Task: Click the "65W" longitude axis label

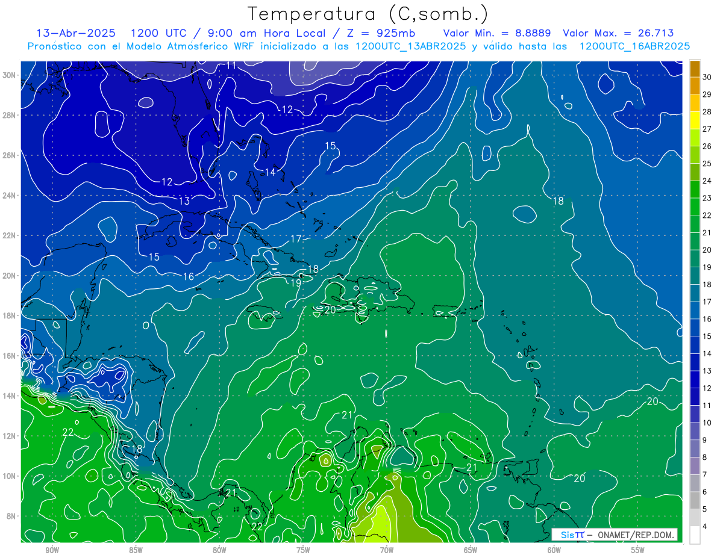Action: tap(471, 550)
